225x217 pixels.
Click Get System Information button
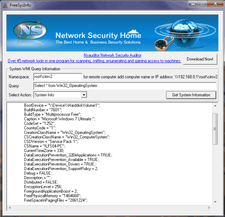pos(191,95)
